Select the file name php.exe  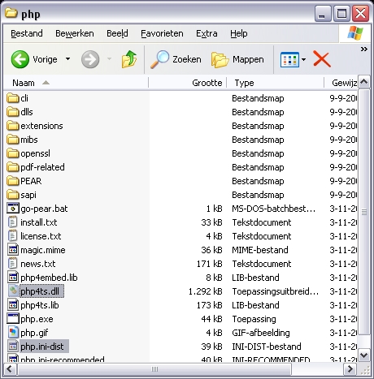[x=37, y=319]
